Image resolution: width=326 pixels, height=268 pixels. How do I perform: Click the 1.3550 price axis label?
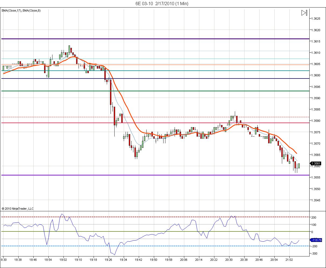tap(316, 189)
